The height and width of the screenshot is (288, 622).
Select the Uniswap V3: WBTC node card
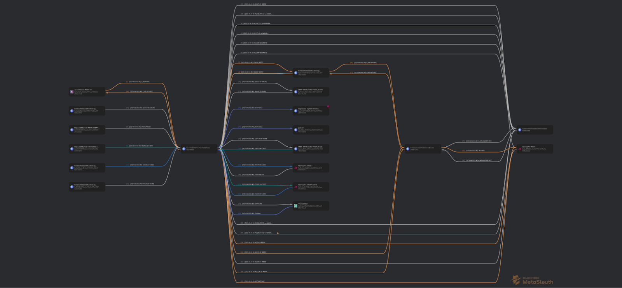click(535, 149)
